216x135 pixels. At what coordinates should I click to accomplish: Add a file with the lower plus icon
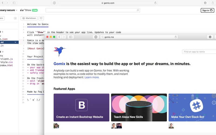pyautogui.click(x=3, y=52)
